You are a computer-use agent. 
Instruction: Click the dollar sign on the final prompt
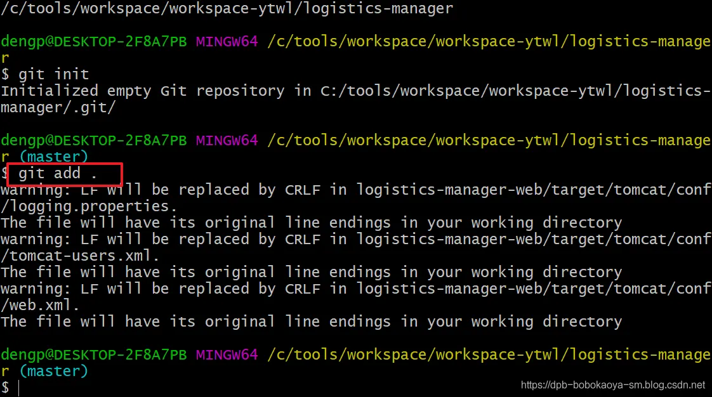pyautogui.click(x=5, y=388)
